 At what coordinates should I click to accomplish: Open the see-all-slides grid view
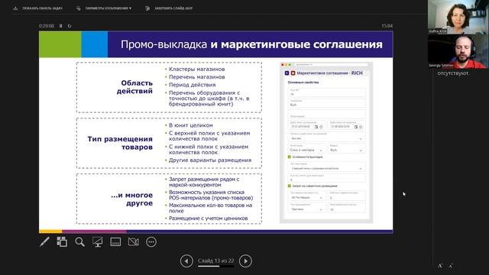(62, 241)
